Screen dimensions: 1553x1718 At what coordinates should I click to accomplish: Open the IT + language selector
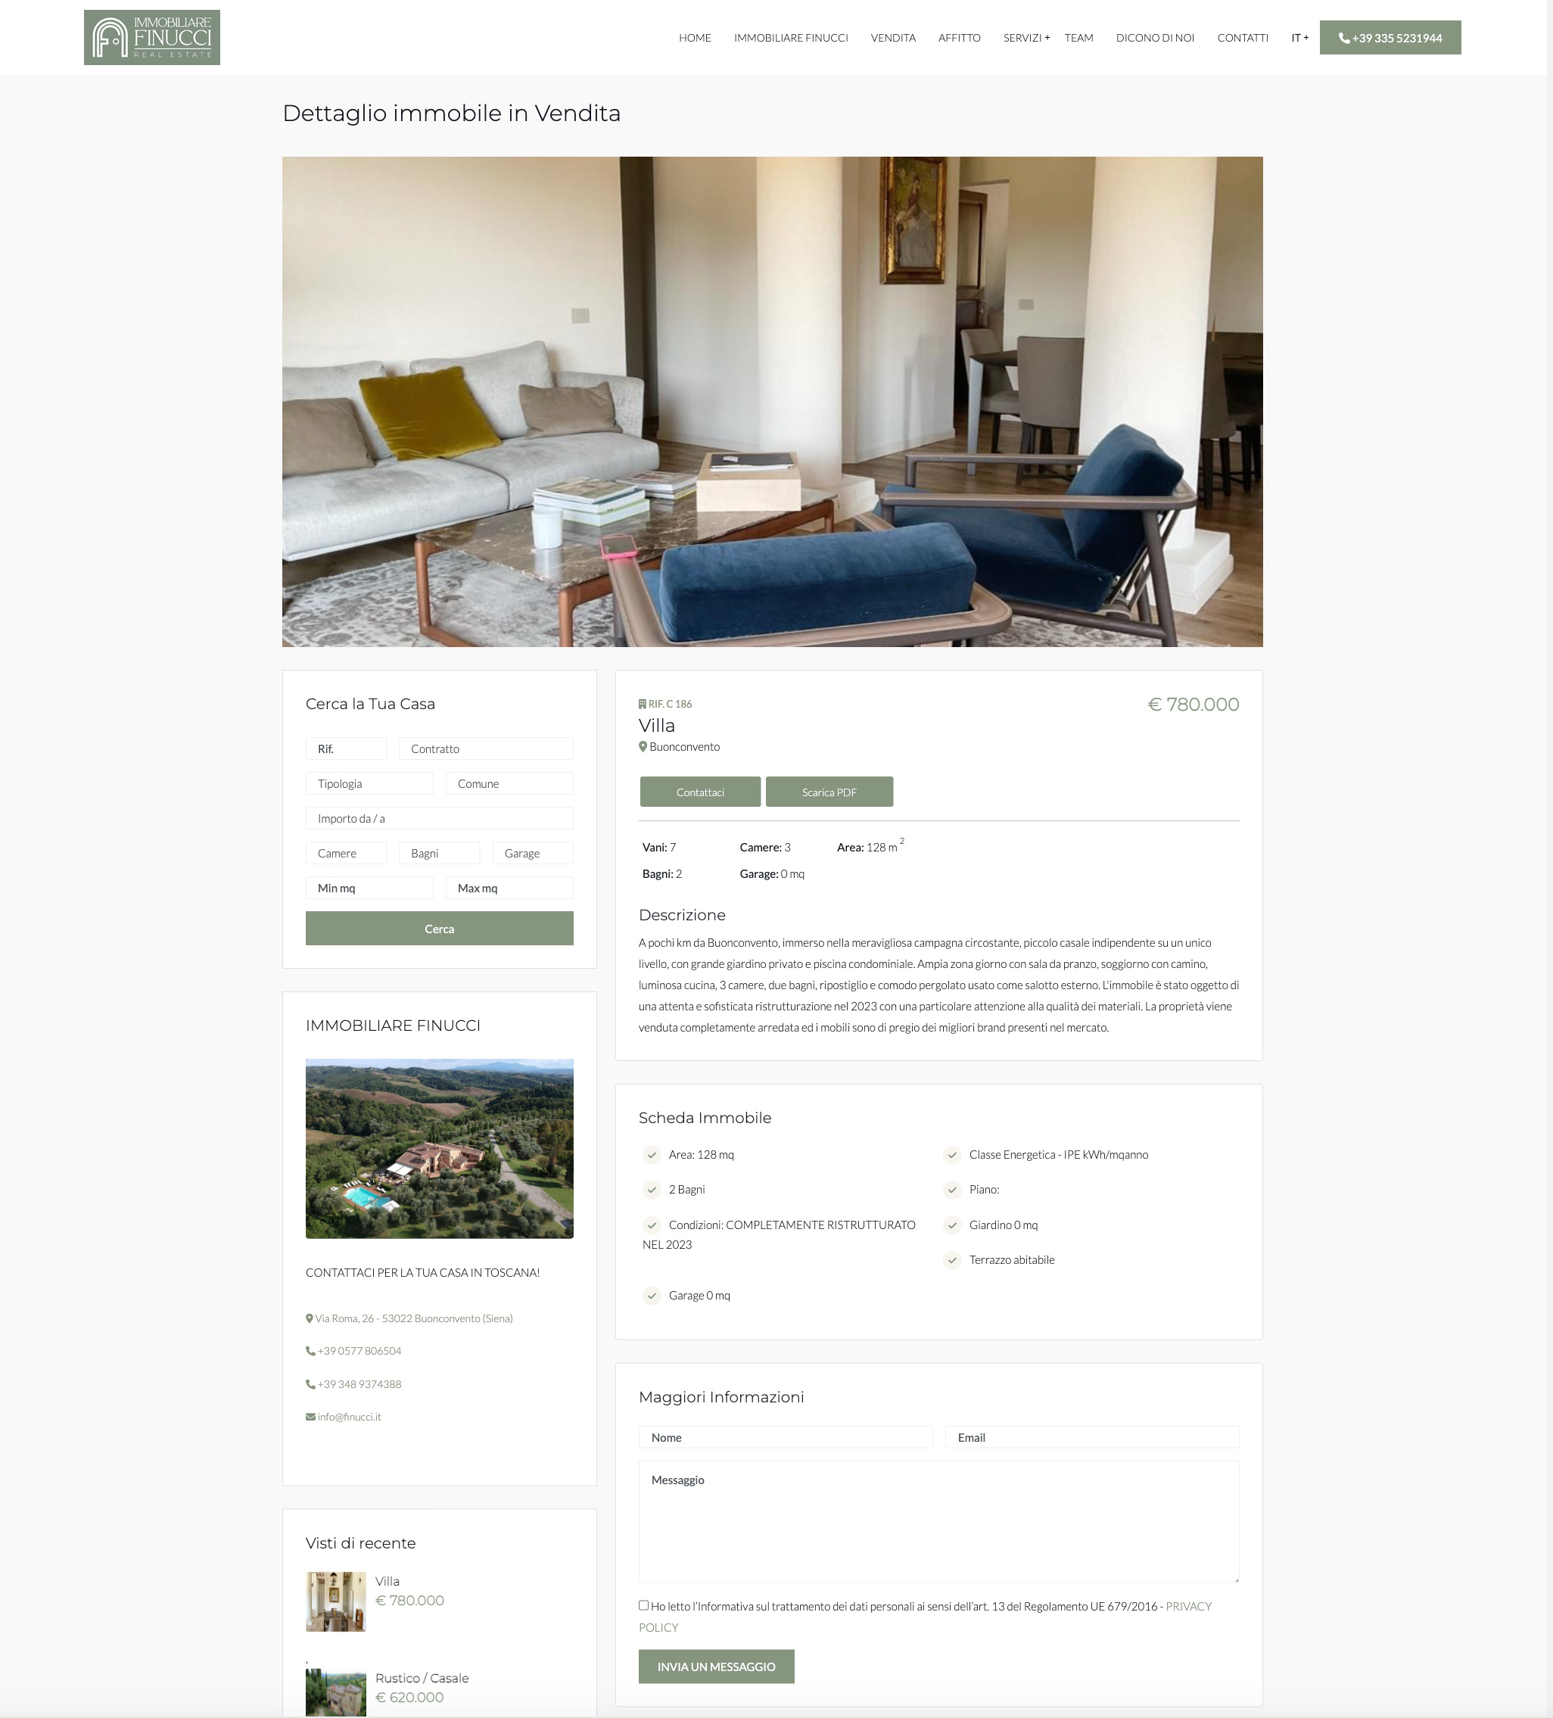coord(1299,38)
